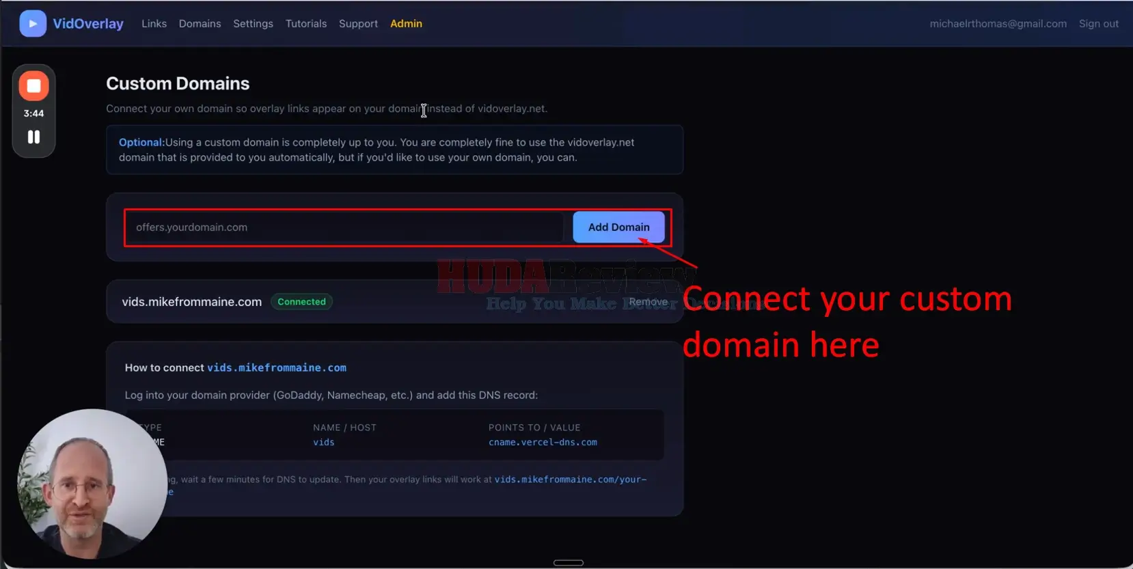
Task: Click the Add Domain button
Action: tap(618, 227)
